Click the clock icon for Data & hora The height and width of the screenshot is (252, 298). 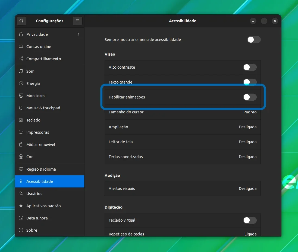(x=21, y=218)
